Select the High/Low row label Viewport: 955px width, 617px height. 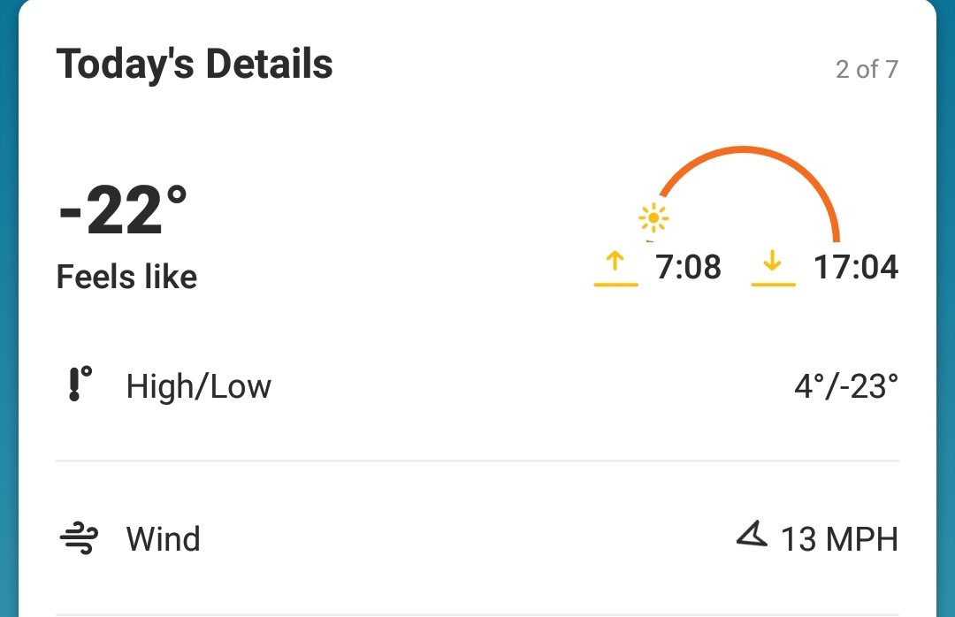click(199, 386)
